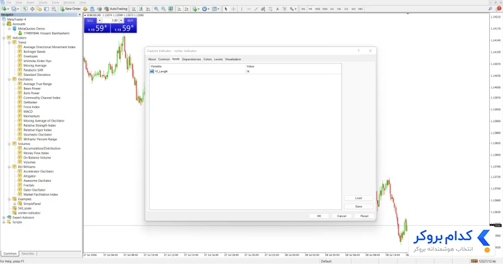Switch to the Levels tab

pyautogui.click(x=218, y=59)
